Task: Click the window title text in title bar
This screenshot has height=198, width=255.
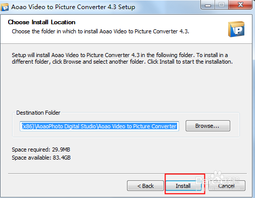Action: tap(73, 7)
